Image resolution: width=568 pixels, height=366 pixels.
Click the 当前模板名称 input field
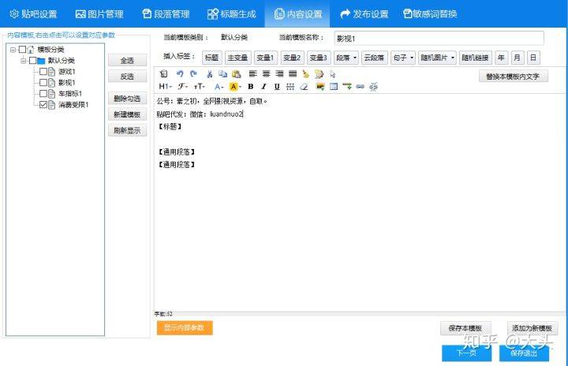[439, 38]
